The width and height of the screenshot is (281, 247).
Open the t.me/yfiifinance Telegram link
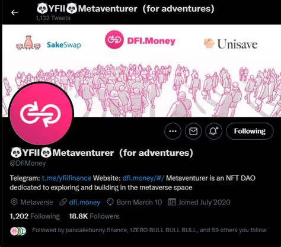pos(66,178)
